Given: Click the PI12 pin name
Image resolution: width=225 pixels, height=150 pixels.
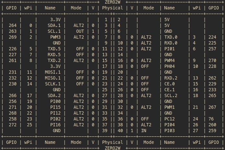Looking at the screenshot, I should 55,113.
